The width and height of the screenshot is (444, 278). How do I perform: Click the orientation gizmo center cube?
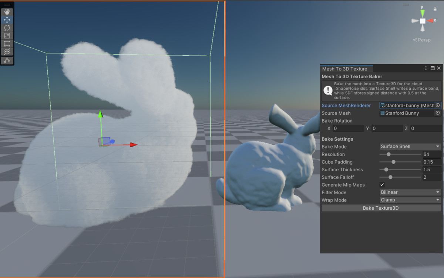coord(423,21)
